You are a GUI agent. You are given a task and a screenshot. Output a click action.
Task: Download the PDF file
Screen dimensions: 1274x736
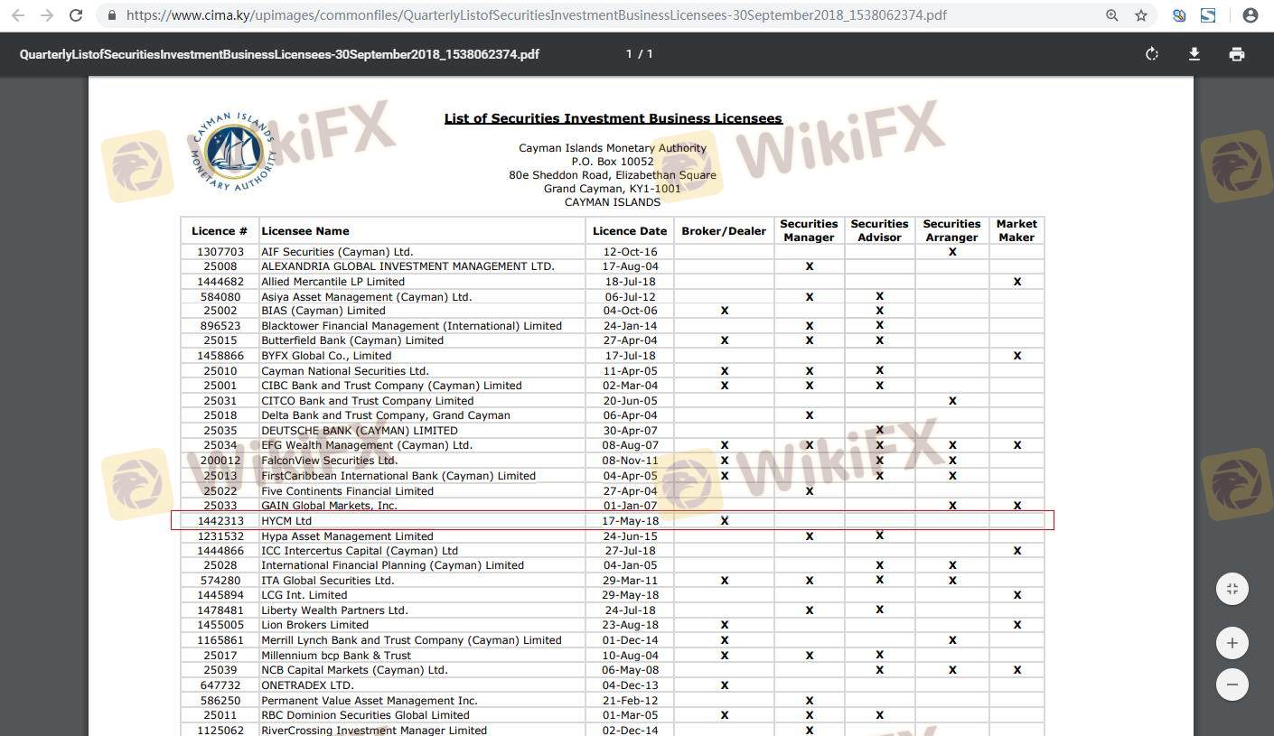pos(1194,54)
